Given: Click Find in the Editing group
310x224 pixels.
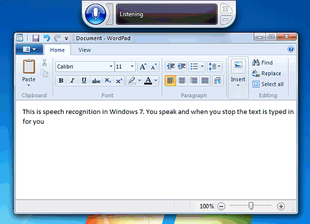Looking at the screenshot, I should coord(263,62).
